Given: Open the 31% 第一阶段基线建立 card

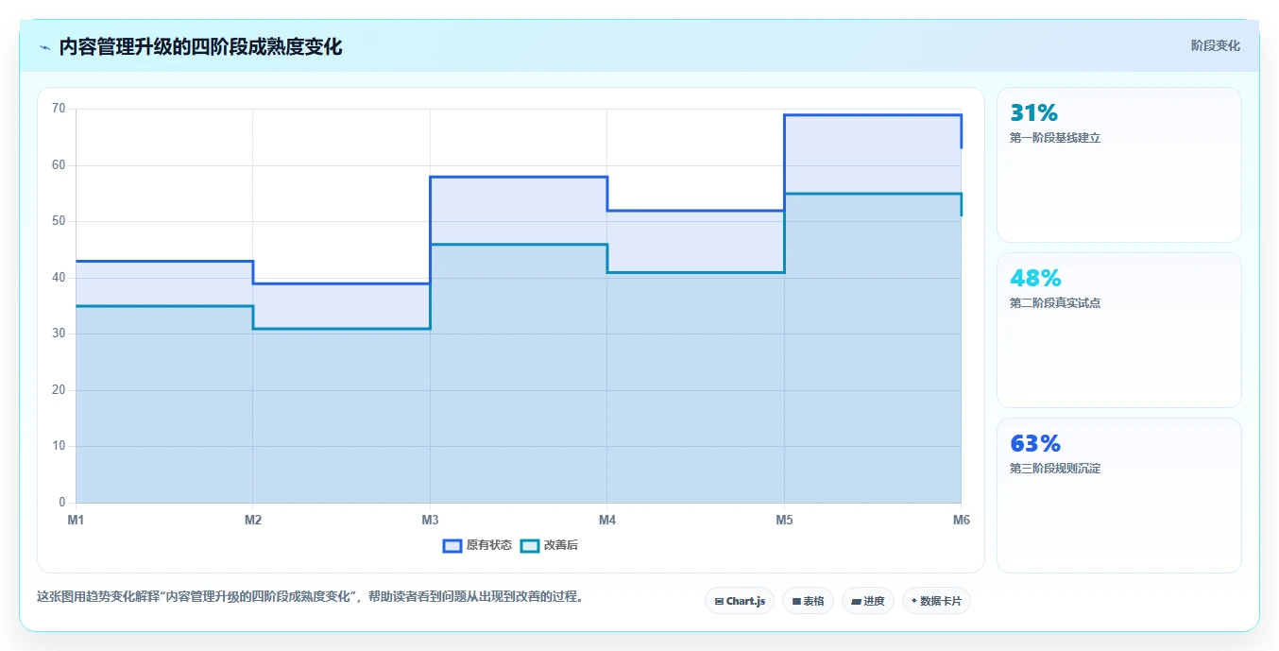Looking at the screenshot, I should click(1118, 165).
